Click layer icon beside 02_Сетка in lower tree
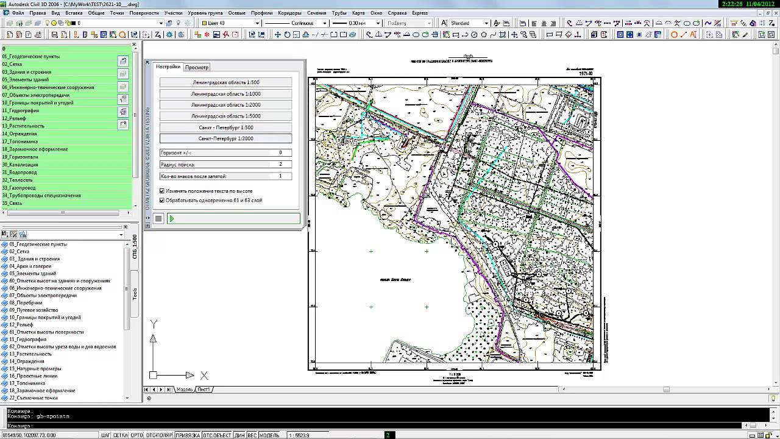This screenshot has height=439, width=780. pos(5,251)
